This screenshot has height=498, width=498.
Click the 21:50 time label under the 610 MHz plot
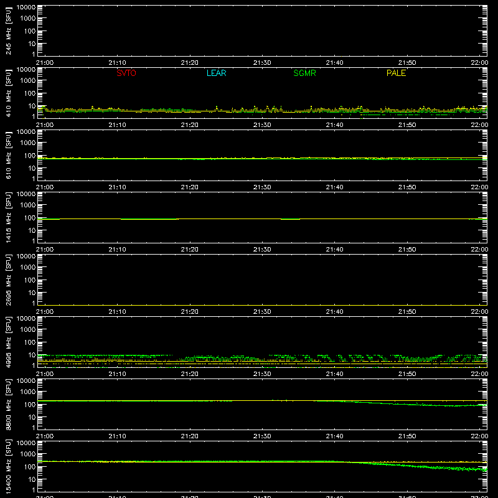pos(407,187)
